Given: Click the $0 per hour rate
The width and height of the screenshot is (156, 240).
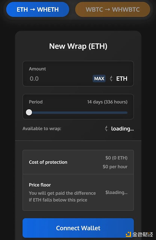Looking at the screenshot, I should coord(115,167).
